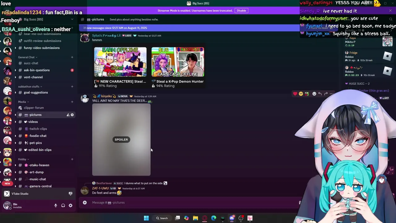Open File Explorer from the taskbar

pyautogui.click(x=196, y=218)
